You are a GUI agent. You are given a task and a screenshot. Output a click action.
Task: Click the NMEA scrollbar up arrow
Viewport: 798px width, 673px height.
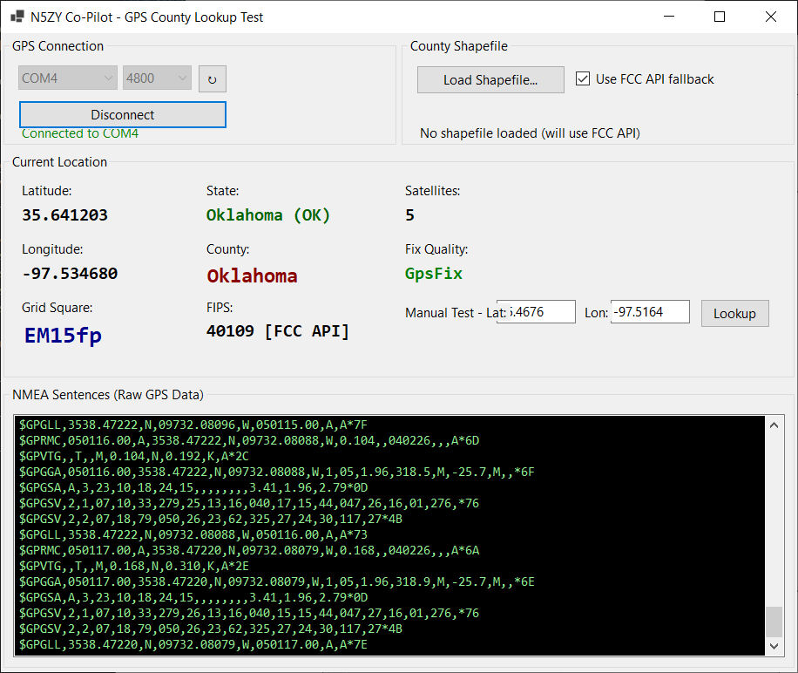(774, 425)
